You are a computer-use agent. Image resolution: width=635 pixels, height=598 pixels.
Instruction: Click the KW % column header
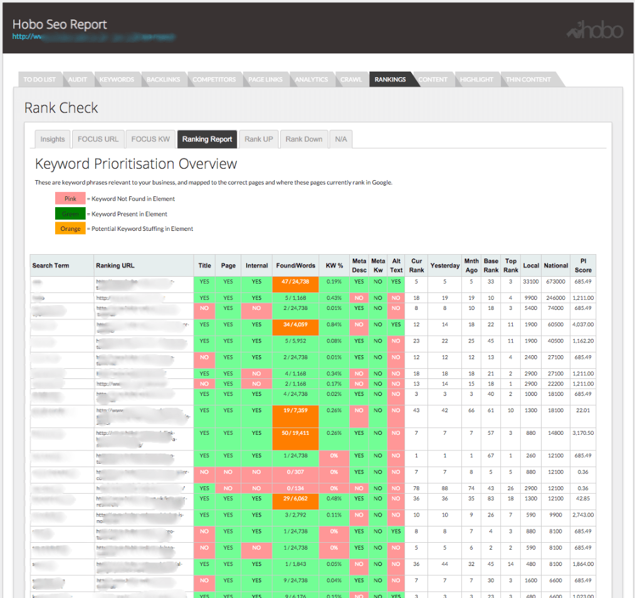click(334, 265)
